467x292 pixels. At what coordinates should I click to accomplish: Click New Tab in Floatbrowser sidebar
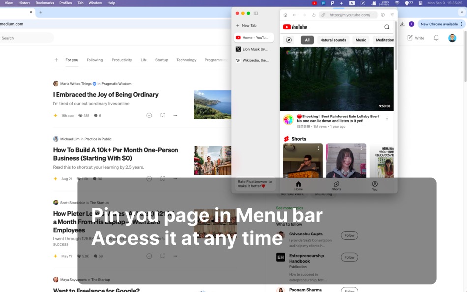pos(246,26)
